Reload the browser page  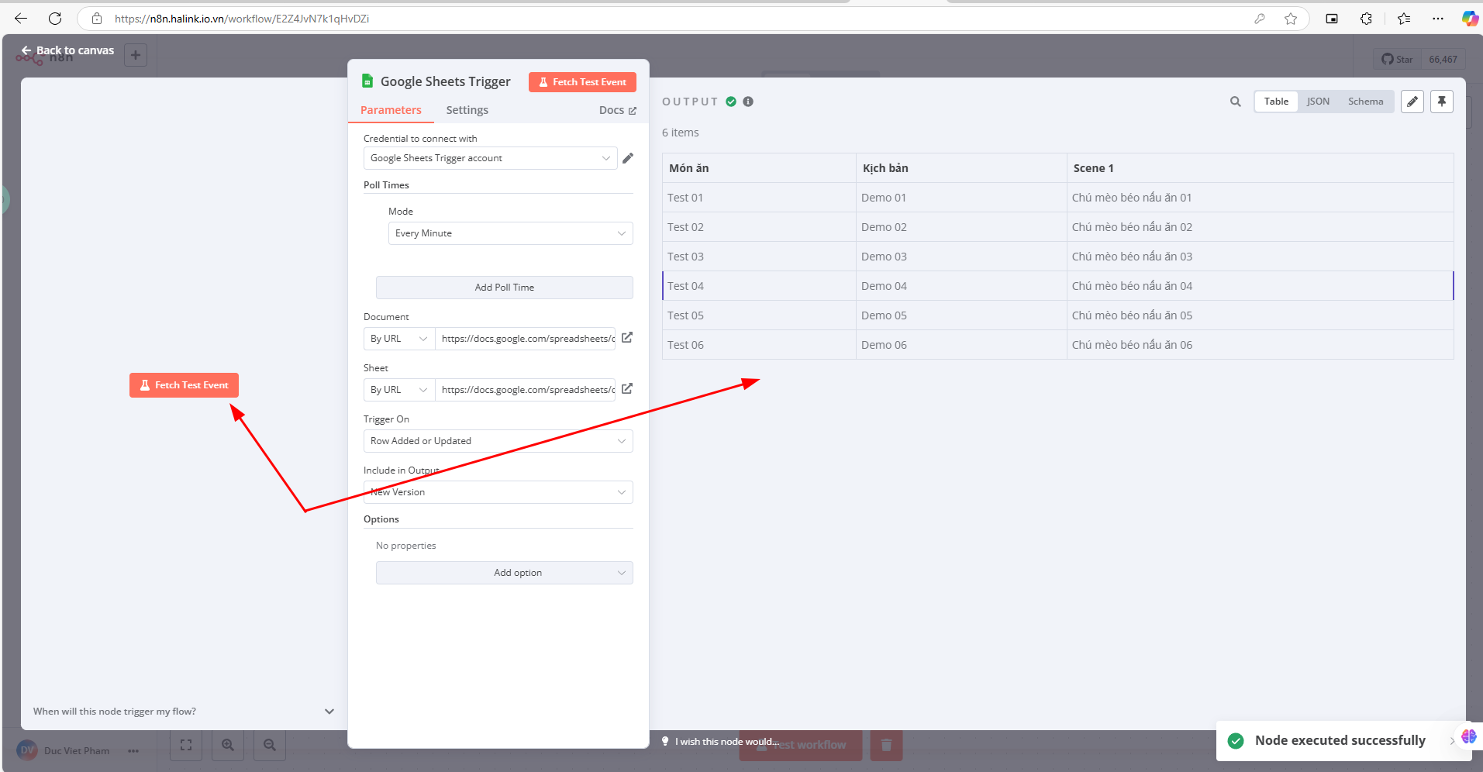pyautogui.click(x=55, y=19)
